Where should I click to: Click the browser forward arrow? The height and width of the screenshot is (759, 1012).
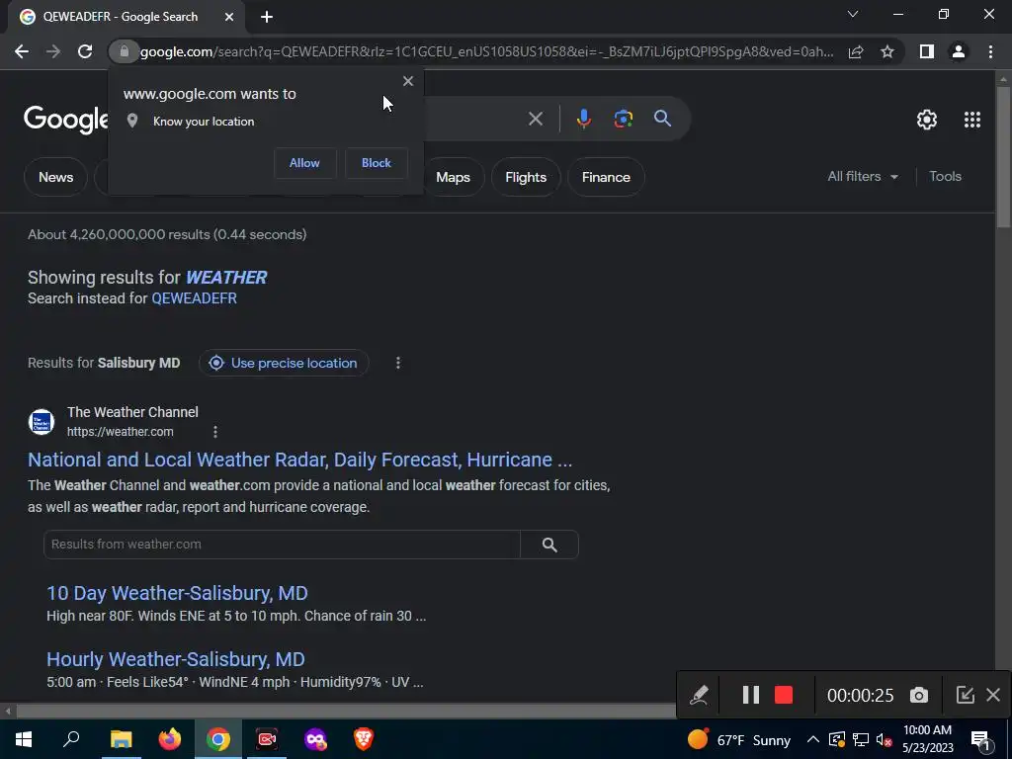pyautogui.click(x=53, y=51)
